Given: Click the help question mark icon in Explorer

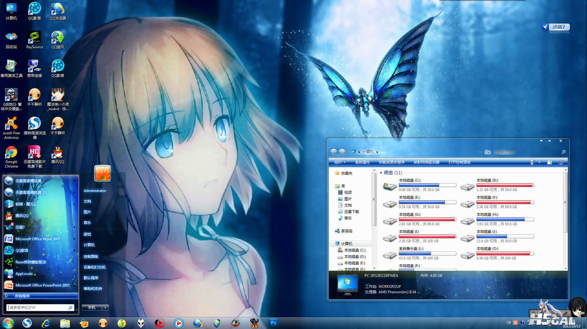Looking at the screenshot, I should 560,162.
